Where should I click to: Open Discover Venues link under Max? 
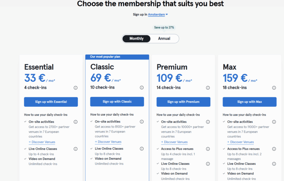coord(242,142)
